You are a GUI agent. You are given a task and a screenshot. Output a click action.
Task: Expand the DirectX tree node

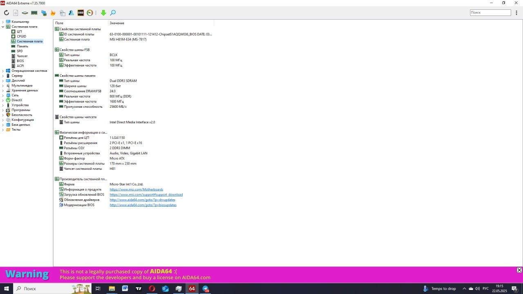pyautogui.click(x=3, y=100)
